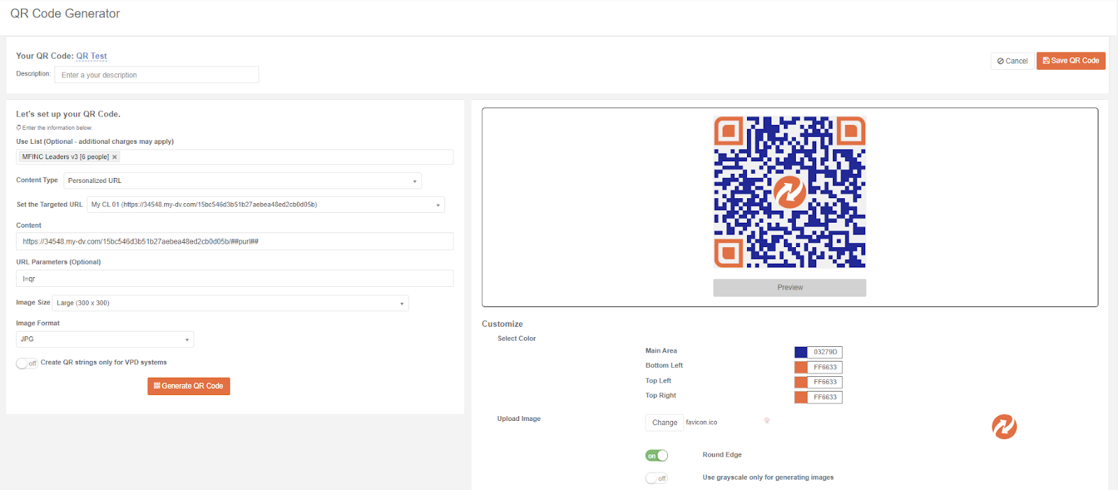This screenshot has height=490, width=1118.
Task: Click the uploaded logo thumbnail preview
Action: coord(1004,426)
